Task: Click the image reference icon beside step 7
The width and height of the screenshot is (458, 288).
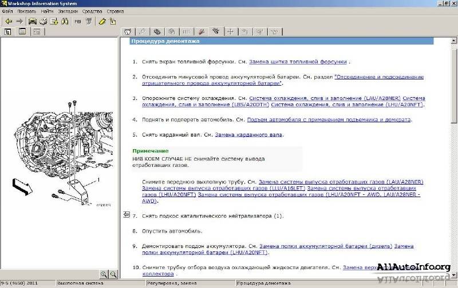Action: (x=127, y=214)
